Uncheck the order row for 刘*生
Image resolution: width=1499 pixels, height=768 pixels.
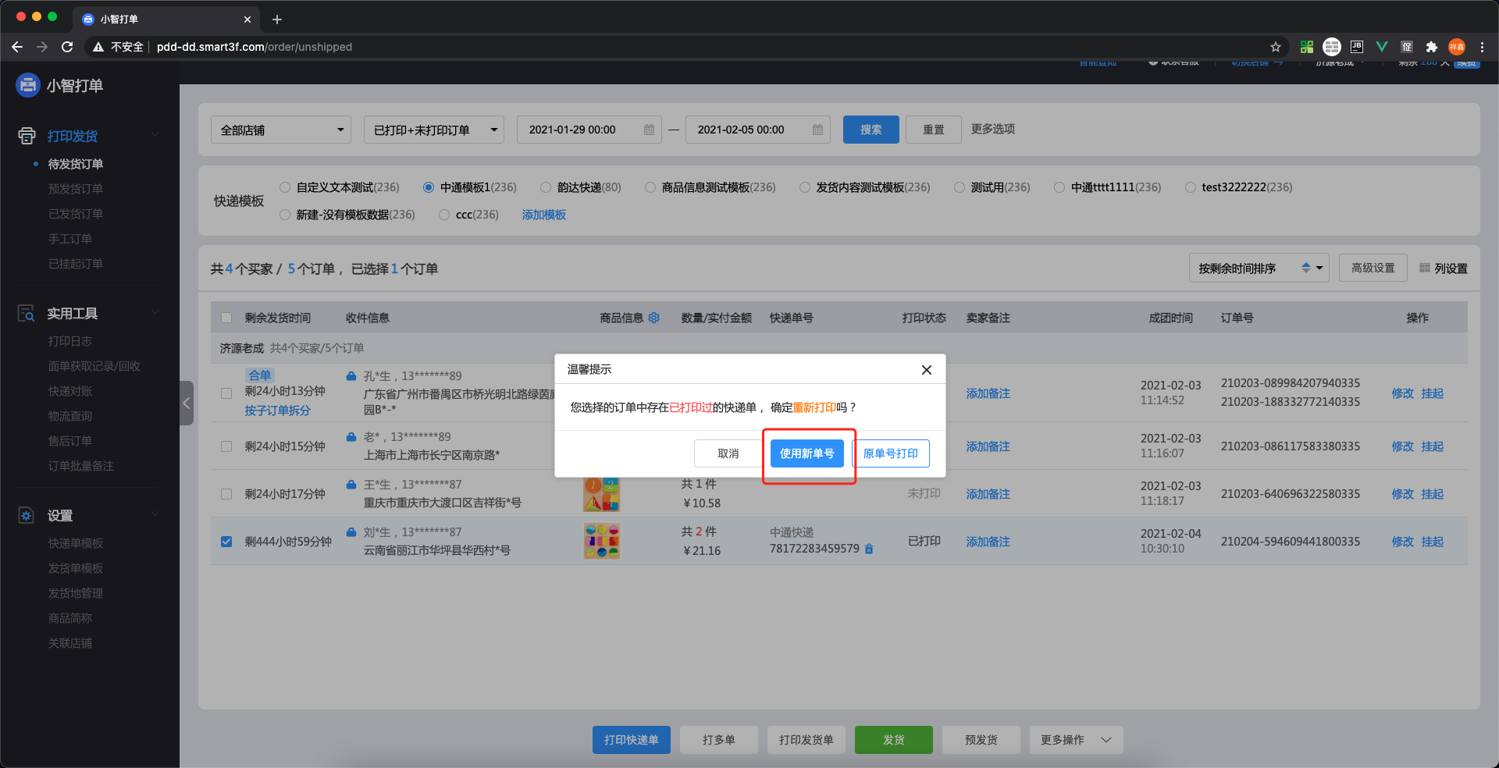226,542
